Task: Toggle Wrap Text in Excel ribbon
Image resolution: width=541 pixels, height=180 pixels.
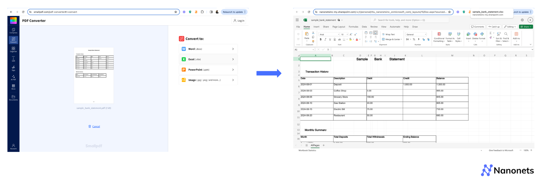Action: [x=388, y=34]
